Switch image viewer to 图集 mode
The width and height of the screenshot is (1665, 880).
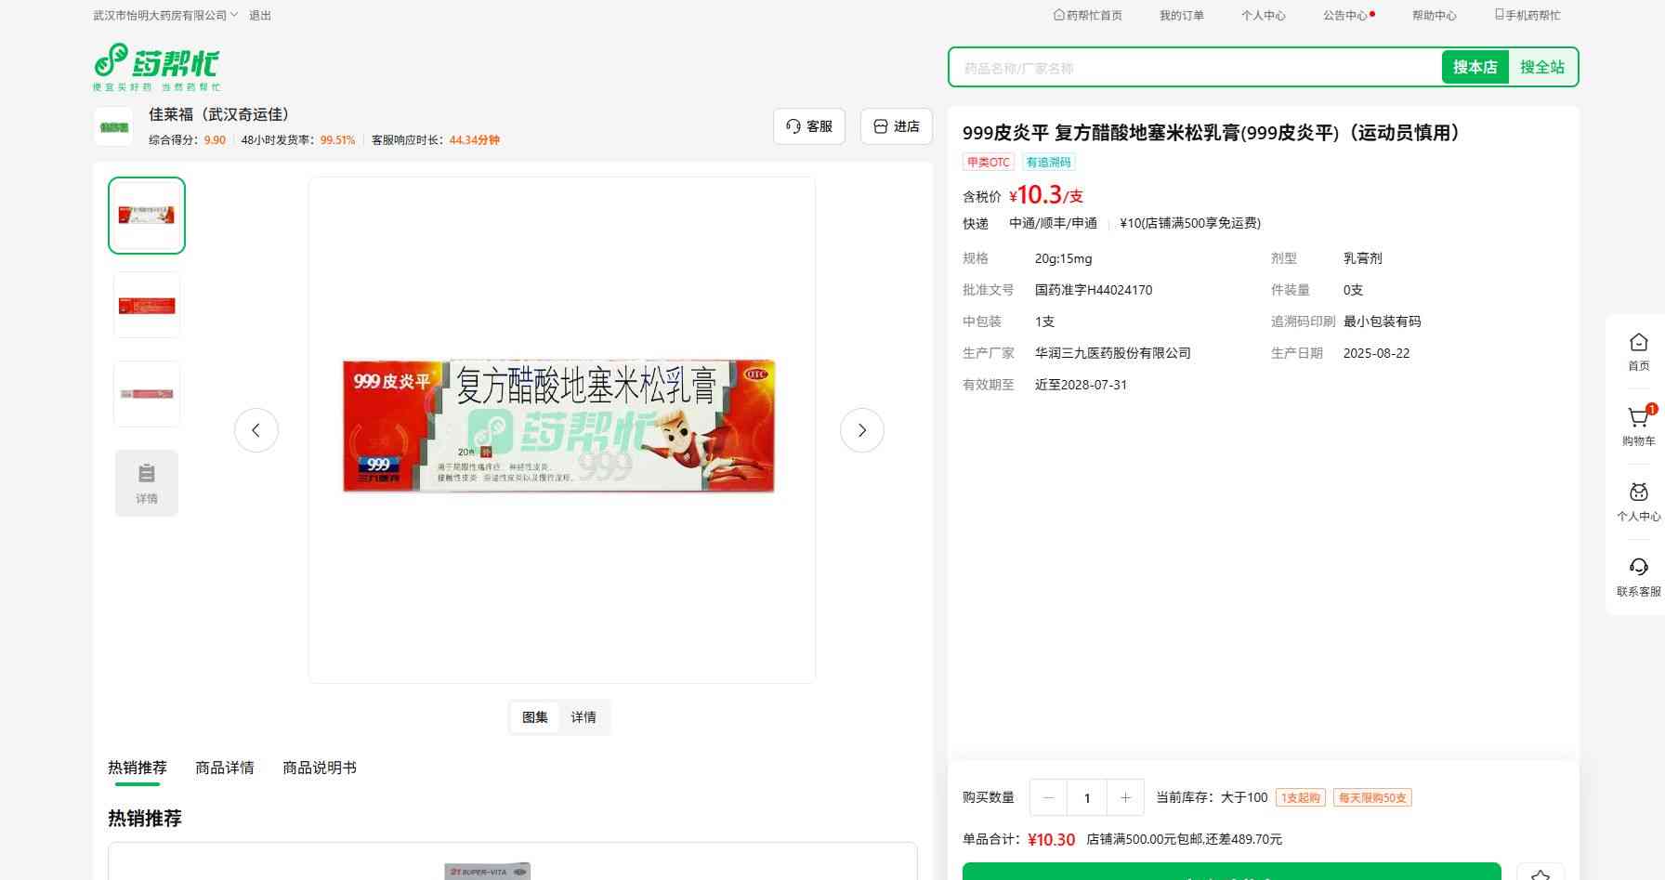pyautogui.click(x=534, y=717)
